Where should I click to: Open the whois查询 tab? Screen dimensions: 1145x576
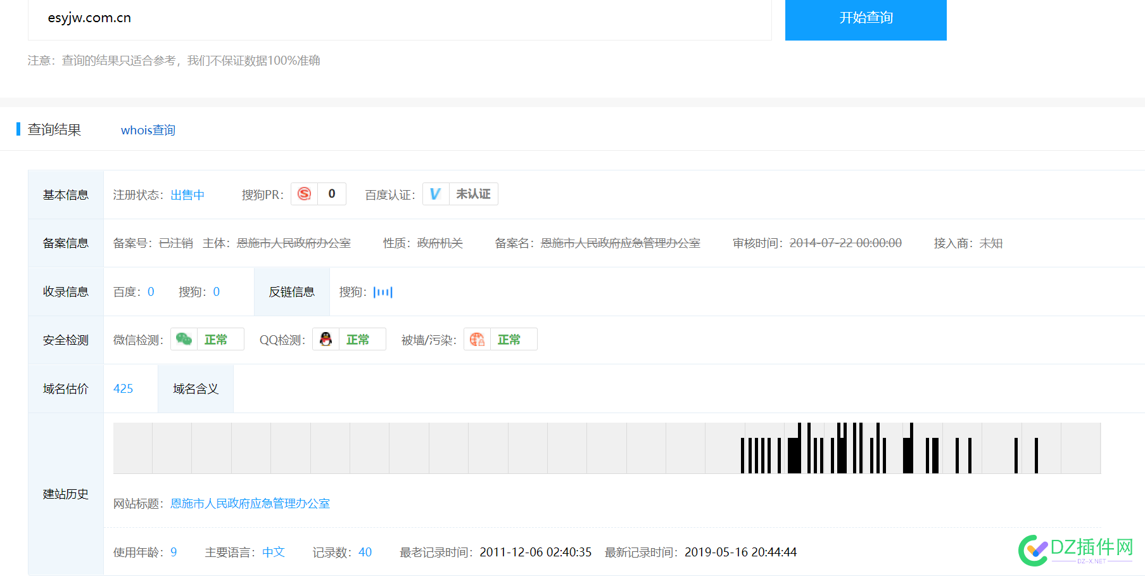(148, 130)
